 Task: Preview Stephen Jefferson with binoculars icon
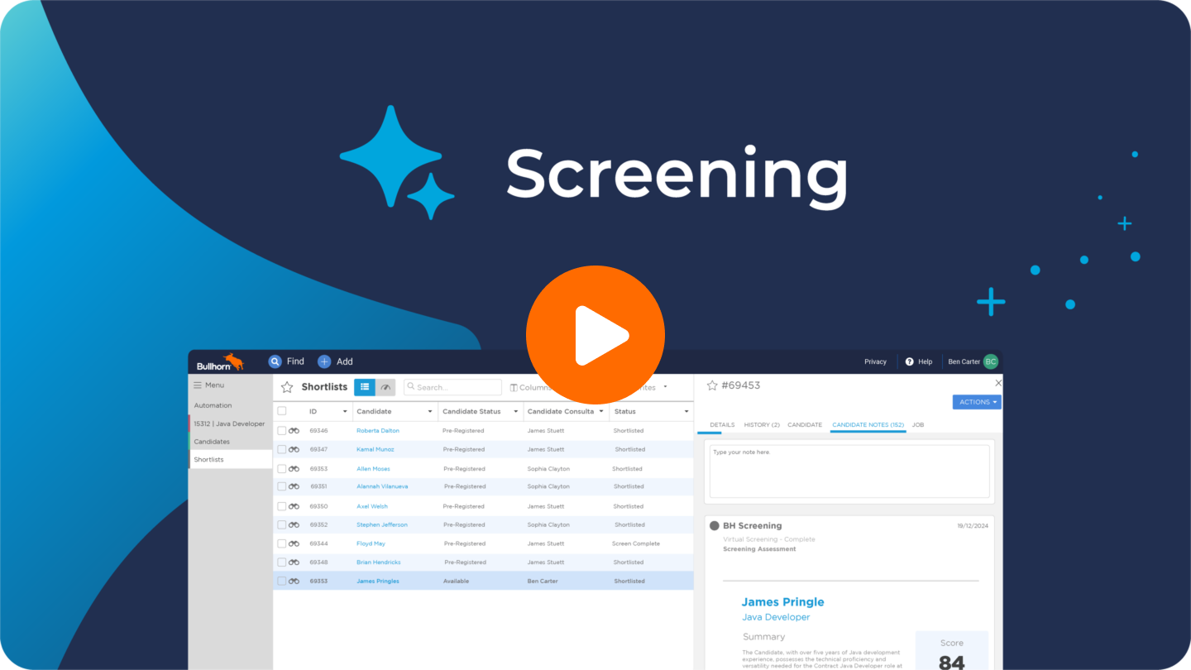pos(294,525)
